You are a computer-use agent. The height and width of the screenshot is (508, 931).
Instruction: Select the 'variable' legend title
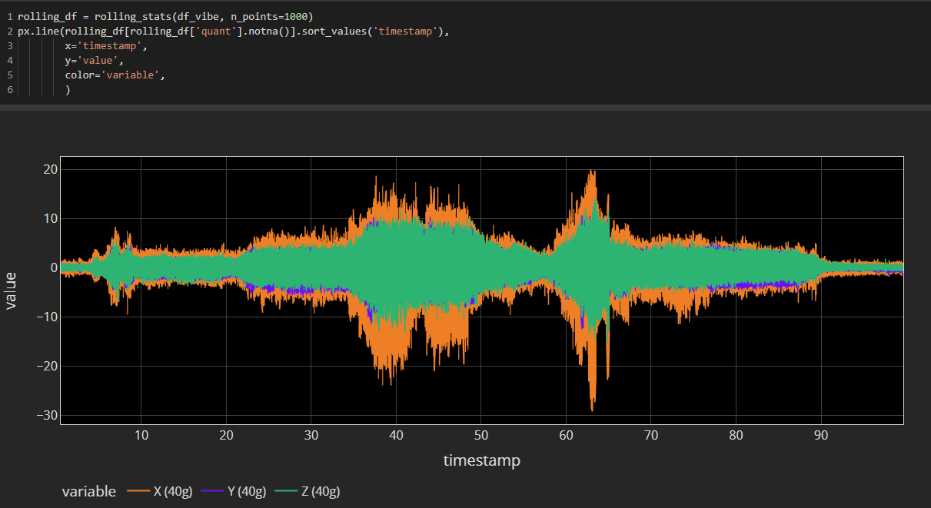tap(88, 491)
